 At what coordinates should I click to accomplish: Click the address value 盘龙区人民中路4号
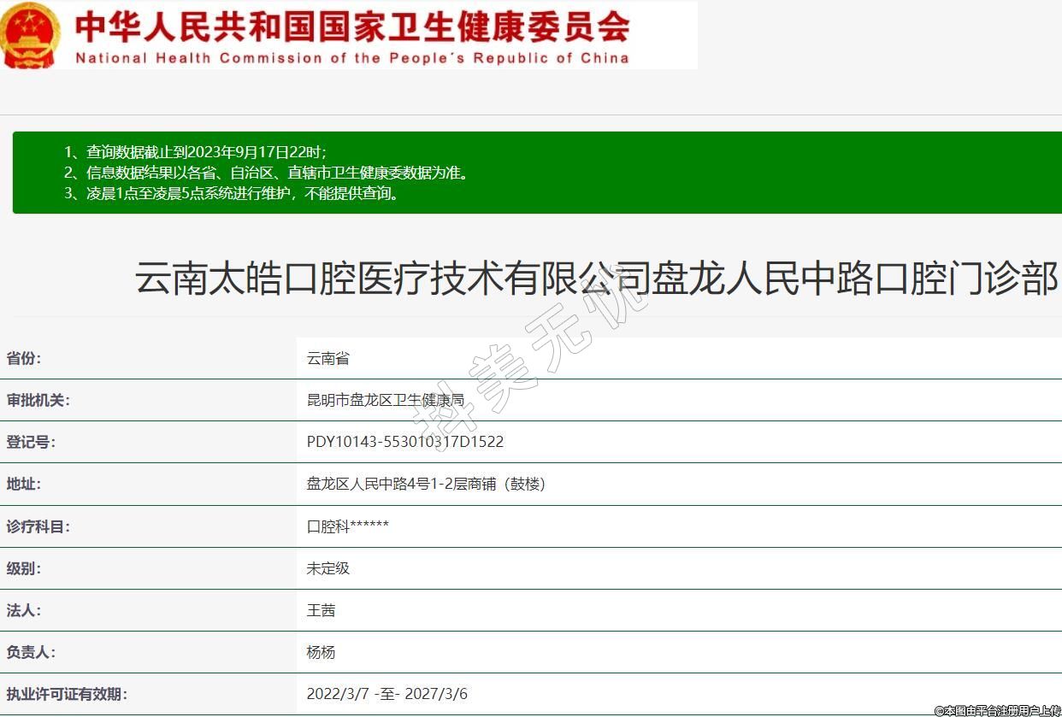426,485
